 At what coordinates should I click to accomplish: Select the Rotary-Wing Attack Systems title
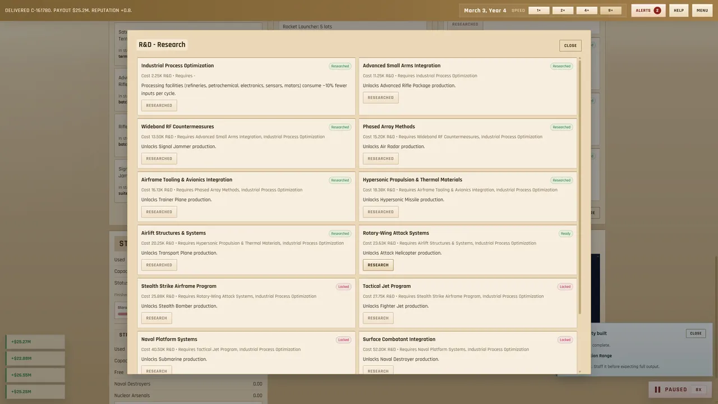[395, 233]
